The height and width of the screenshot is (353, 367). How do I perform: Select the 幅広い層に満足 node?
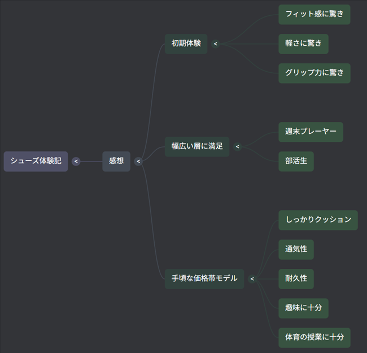point(197,147)
